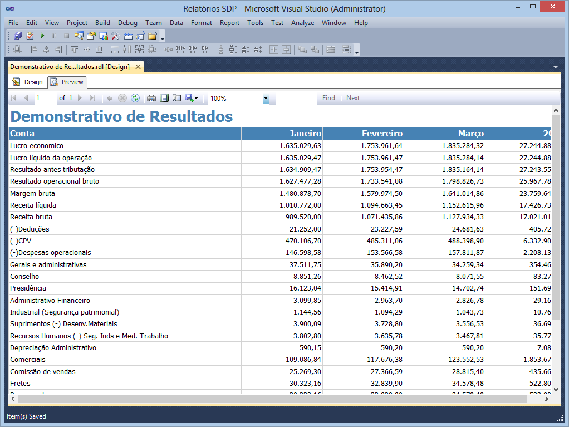Click the Item(s) Saved status bar text
Image resolution: width=569 pixels, height=427 pixels.
coord(27,416)
